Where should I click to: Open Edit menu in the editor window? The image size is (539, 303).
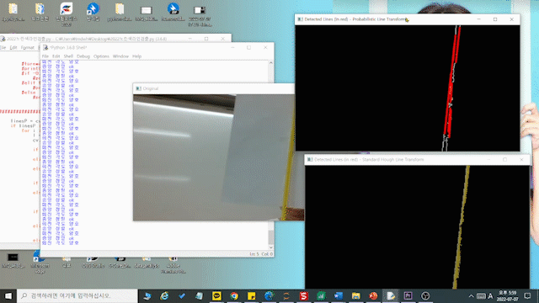point(13,48)
